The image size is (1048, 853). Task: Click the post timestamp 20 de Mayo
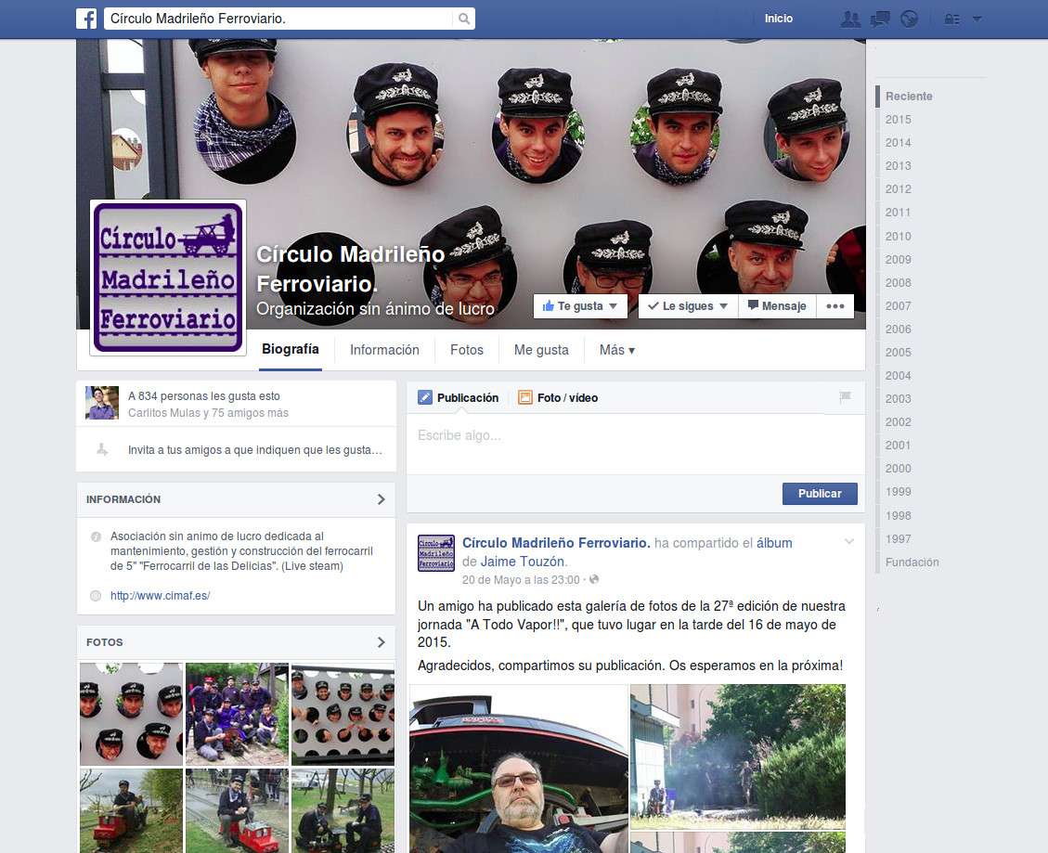521,579
